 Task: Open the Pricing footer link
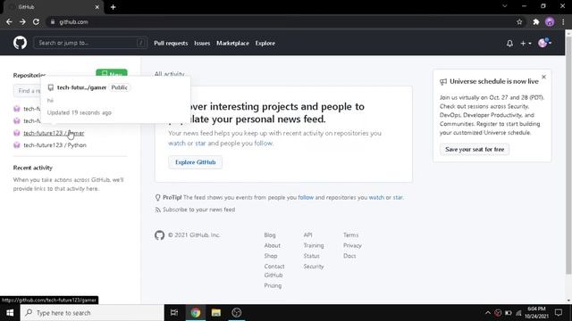[x=273, y=285]
